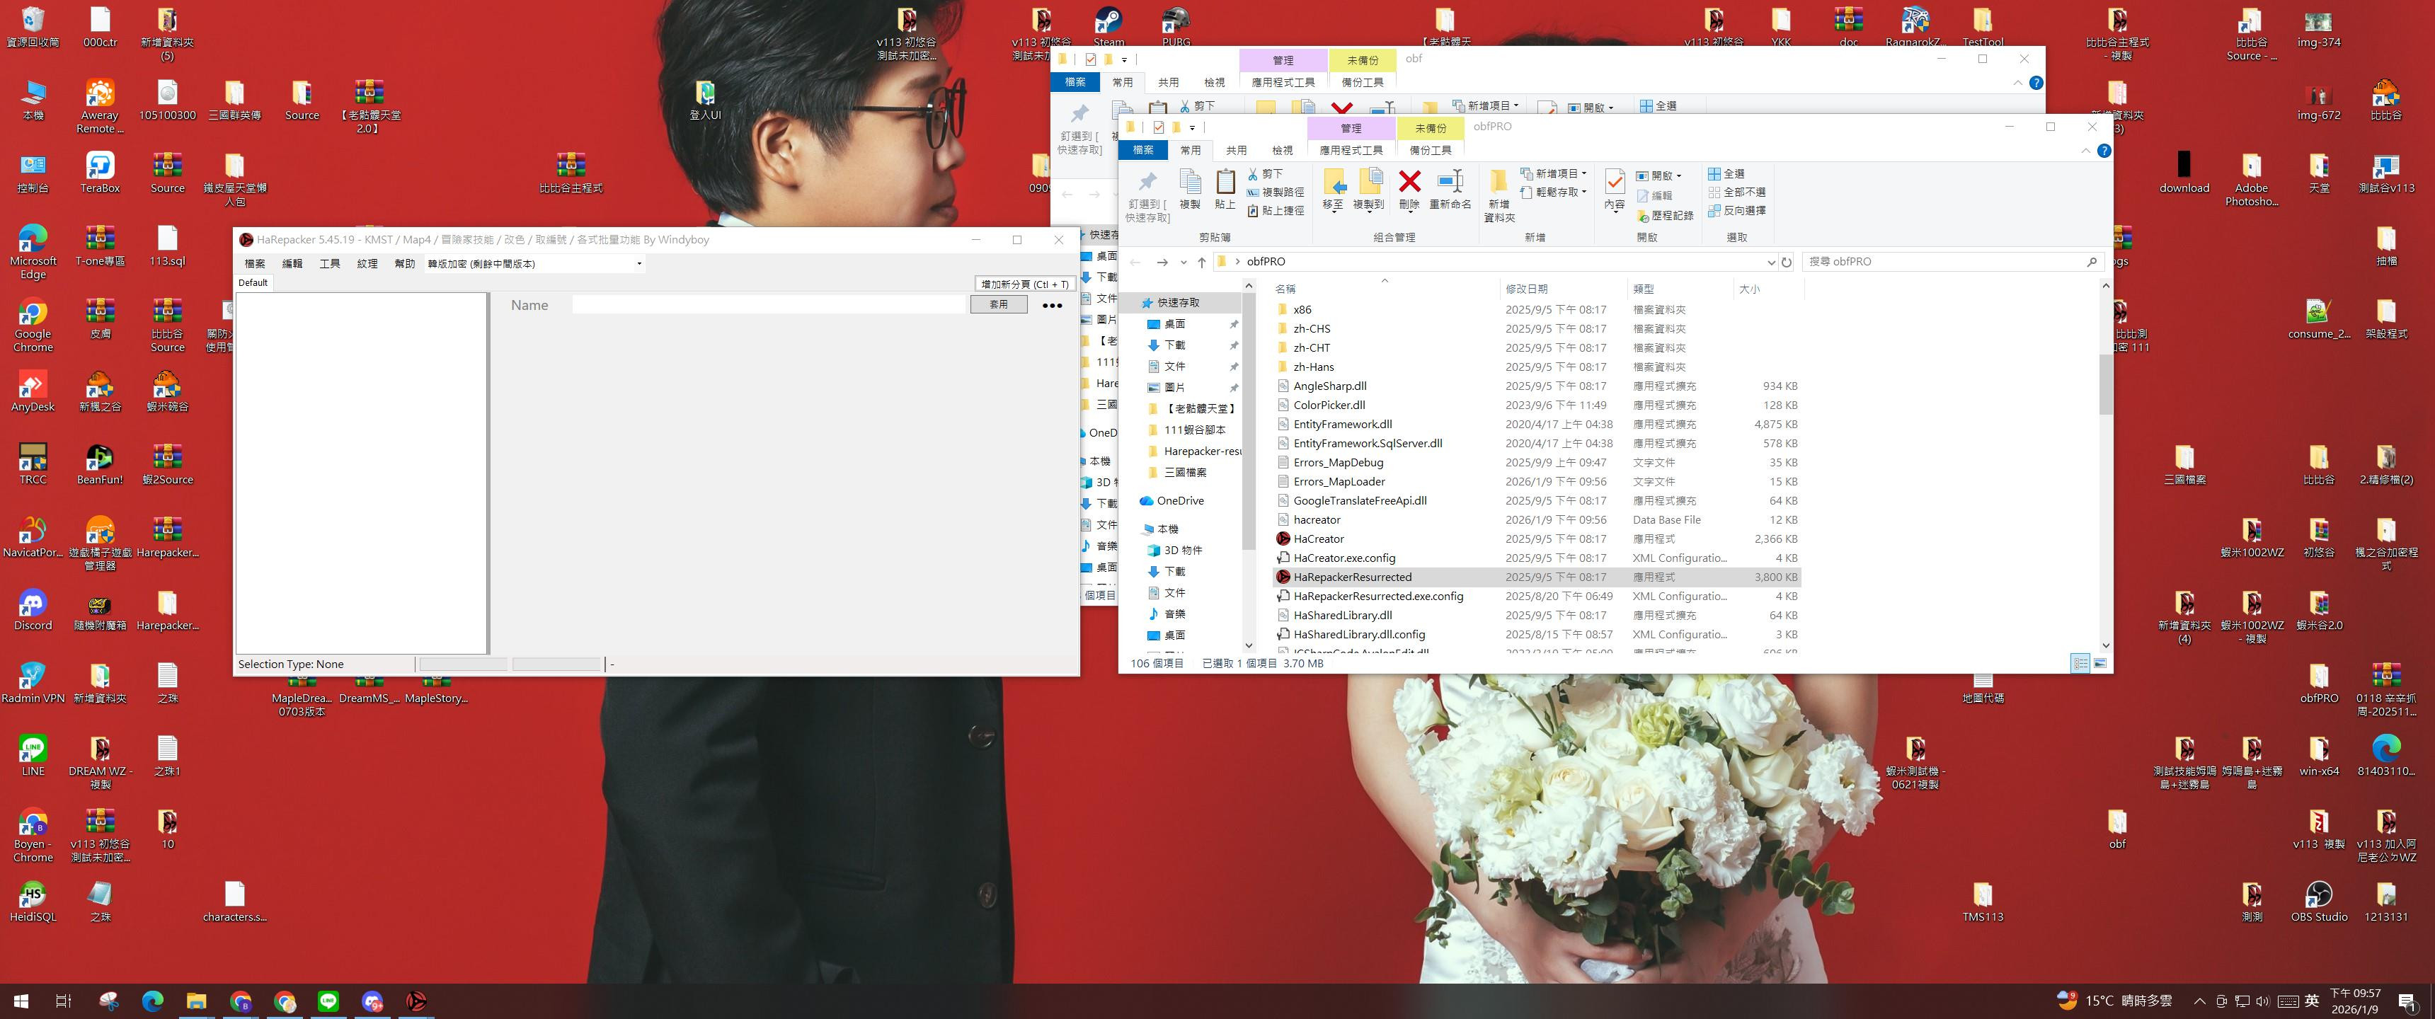This screenshot has width=2435, height=1019.
Task: Click the Rename (重新命名) ribbon icon
Action: pos(1449,181)
